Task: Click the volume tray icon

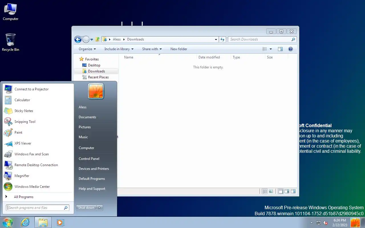Action: (x=325, y=223)
